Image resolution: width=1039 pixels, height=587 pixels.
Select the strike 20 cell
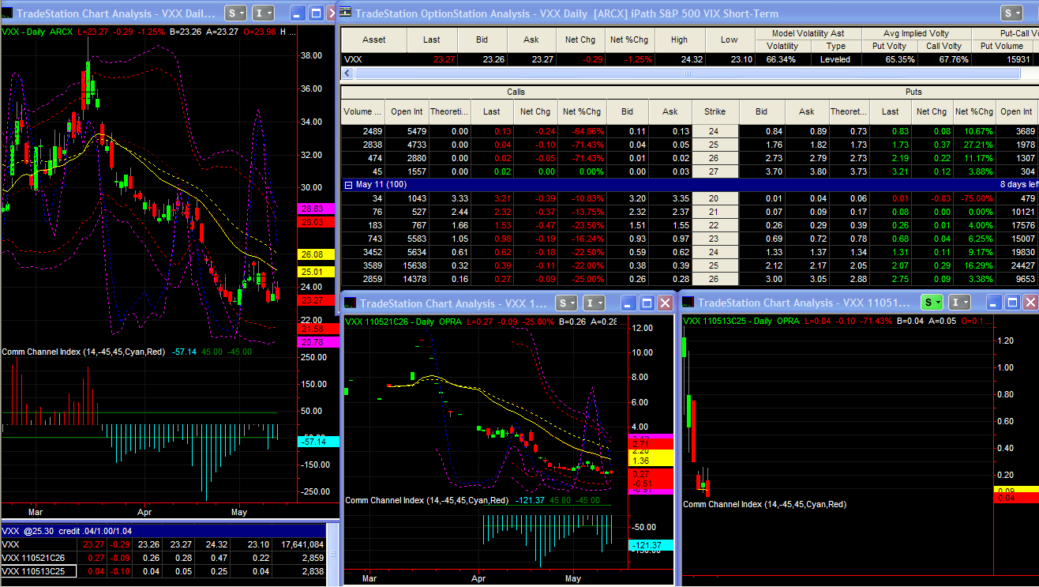[716, 198]
